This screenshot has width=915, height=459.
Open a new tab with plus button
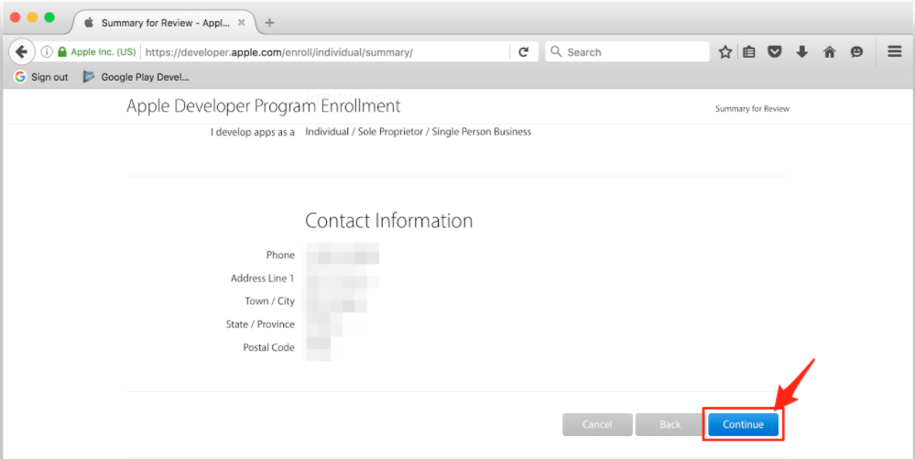[269, 23]
